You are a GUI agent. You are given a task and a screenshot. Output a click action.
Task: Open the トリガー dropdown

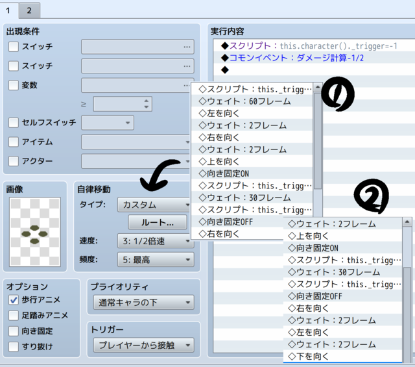(144, 346)
